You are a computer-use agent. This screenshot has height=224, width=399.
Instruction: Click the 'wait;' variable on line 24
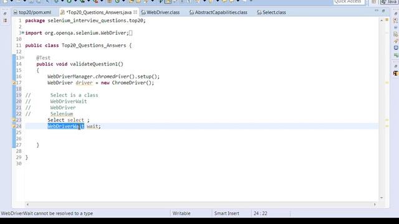click(94, 126)
